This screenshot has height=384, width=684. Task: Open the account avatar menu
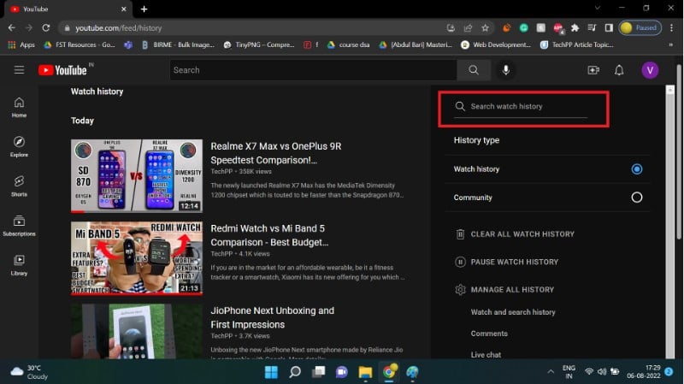[x=650, y=70]
